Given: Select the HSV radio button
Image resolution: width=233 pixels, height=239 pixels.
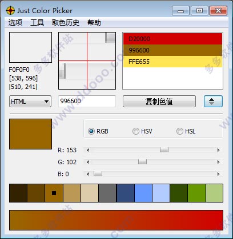Looking at the screenshot, I should pyautogui.click(x=136, y=131).
